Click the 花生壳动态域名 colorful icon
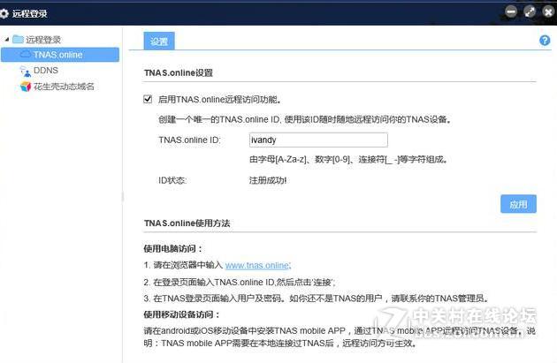 (26, 87)
